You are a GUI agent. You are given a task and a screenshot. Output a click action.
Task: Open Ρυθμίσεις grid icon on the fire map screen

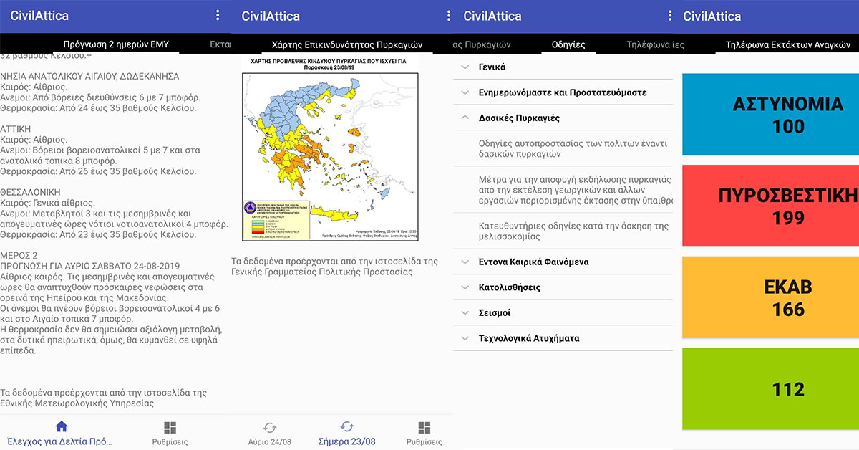tap(424, 428)
